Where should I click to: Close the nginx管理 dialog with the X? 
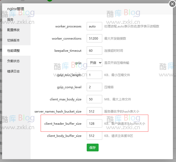click(x=172, y=4)
